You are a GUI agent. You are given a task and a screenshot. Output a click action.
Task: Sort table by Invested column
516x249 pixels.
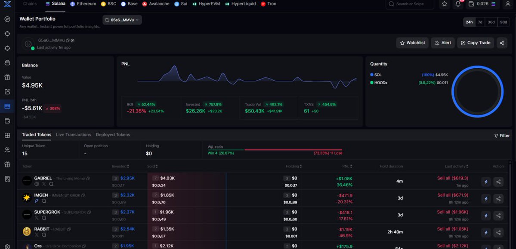[121, 166]
